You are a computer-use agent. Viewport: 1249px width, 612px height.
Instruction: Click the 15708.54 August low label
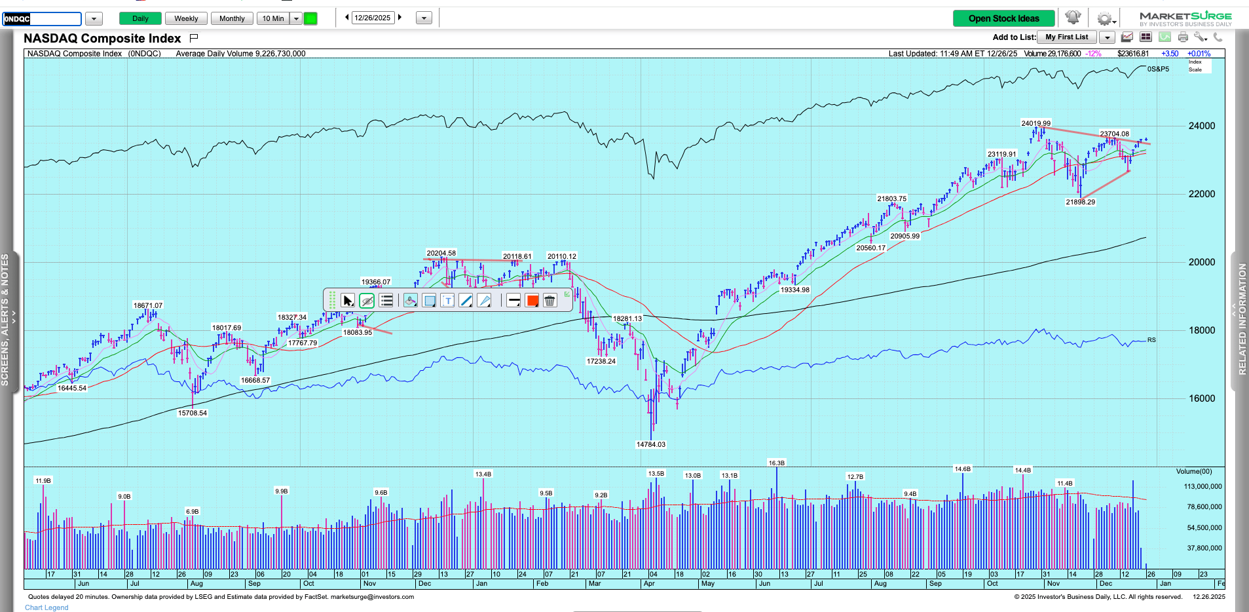click(192, 413)
